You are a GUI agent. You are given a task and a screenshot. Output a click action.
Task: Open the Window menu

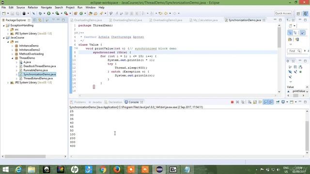pos(91,8)
